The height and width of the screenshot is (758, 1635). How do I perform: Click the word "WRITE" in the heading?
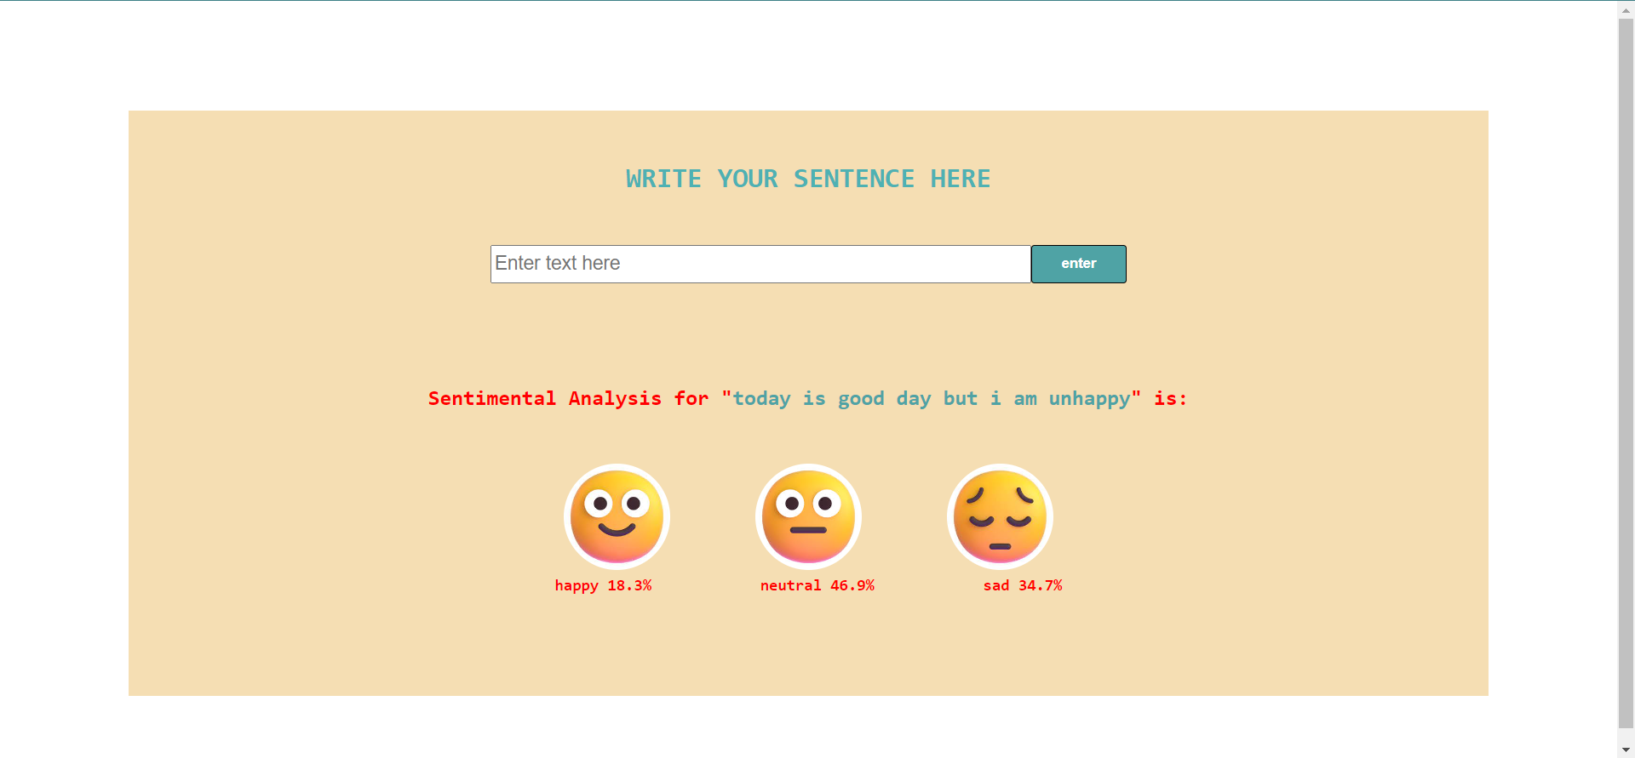(663, 179)
